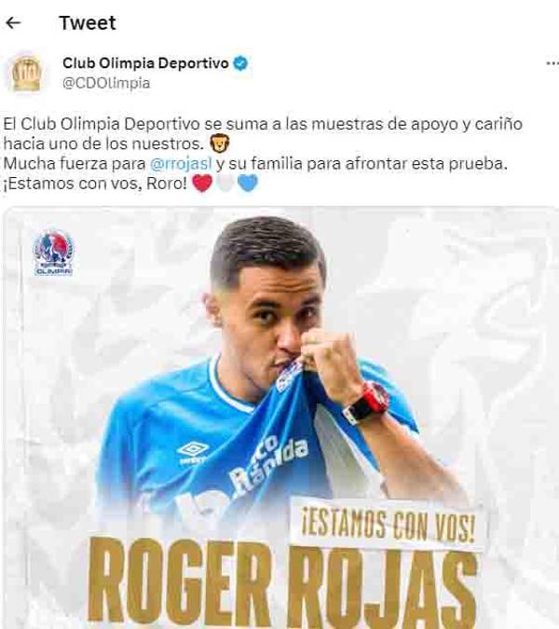Click the ¡Estamos con vos! banner
This screenshot has width=559, height=629.
tap(389, 525)
